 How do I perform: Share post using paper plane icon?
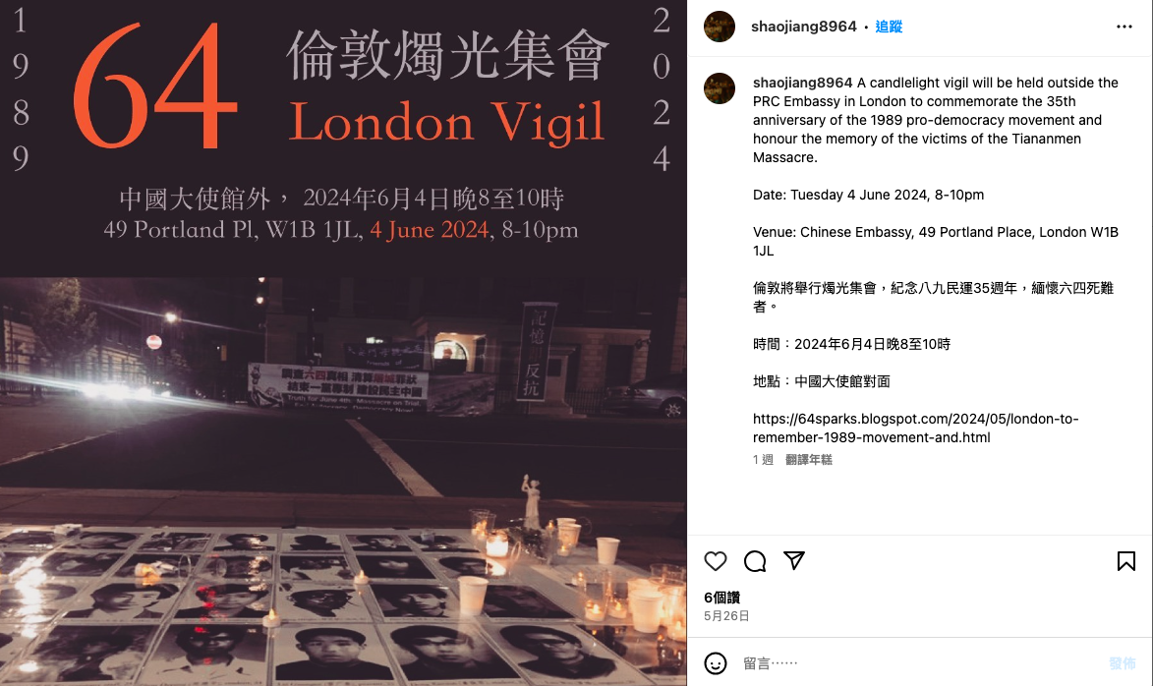click(x=794, y=560)
